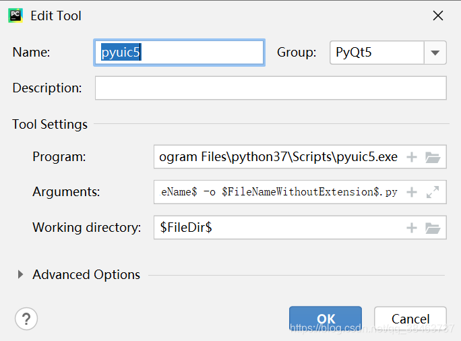Click the plus icon in Program field
The height and width of the screenshot is (341, 461).
pos(412,157)
